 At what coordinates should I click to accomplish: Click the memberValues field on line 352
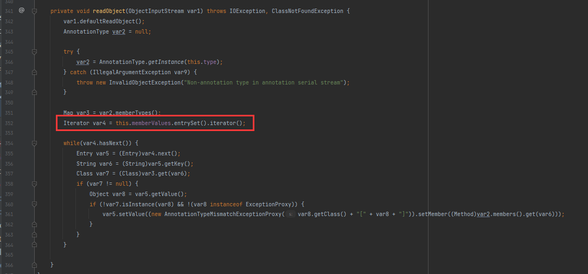[x=151, y=123]
